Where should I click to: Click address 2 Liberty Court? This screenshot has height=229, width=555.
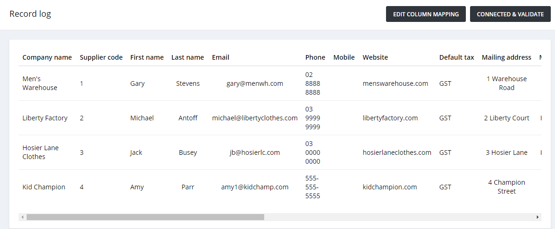[507, 118]
